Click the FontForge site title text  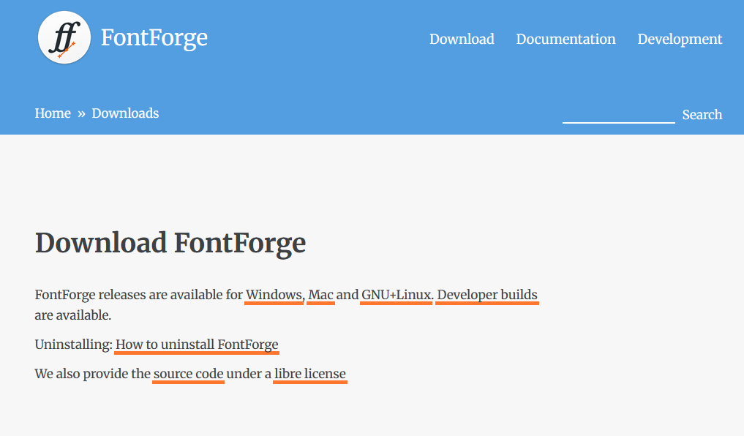(154, 38)
